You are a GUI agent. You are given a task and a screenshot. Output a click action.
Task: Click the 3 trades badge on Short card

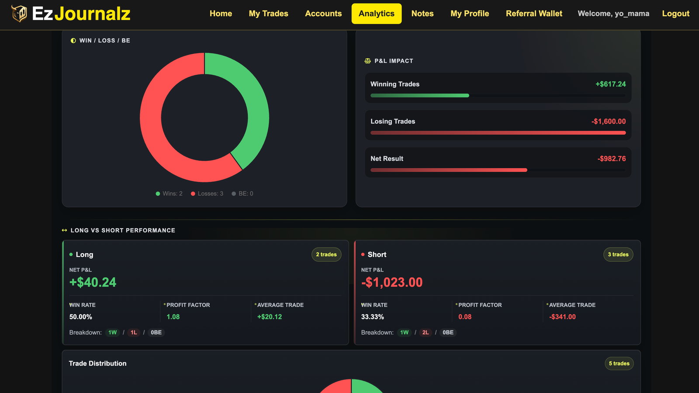pyautogui.click(x=618, y=254)
